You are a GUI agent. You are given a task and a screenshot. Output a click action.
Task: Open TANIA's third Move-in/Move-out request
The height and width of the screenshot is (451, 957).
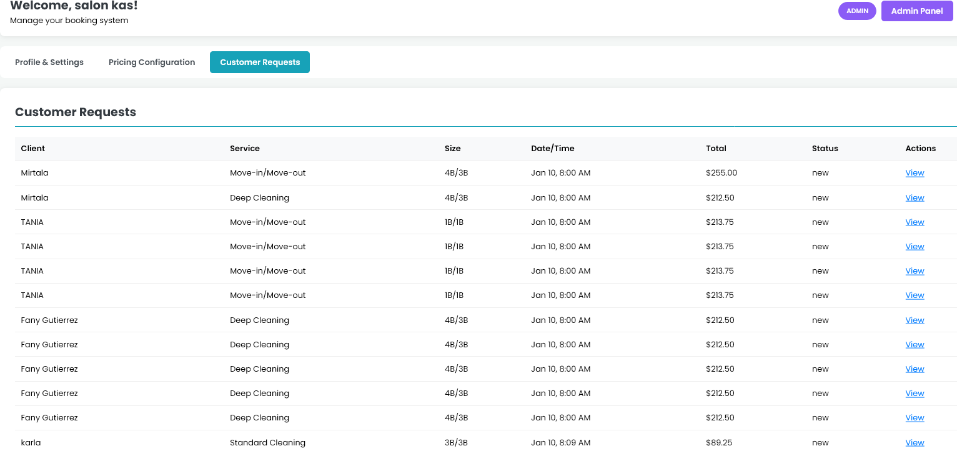(x=915, y=270)
